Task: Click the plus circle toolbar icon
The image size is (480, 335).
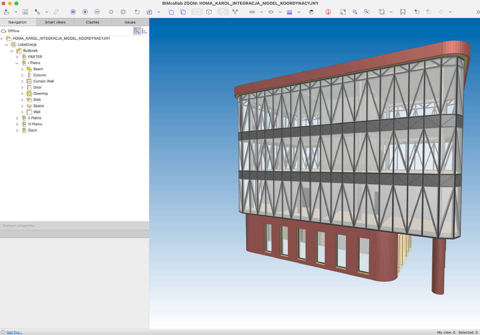Action: coord(85,12)
